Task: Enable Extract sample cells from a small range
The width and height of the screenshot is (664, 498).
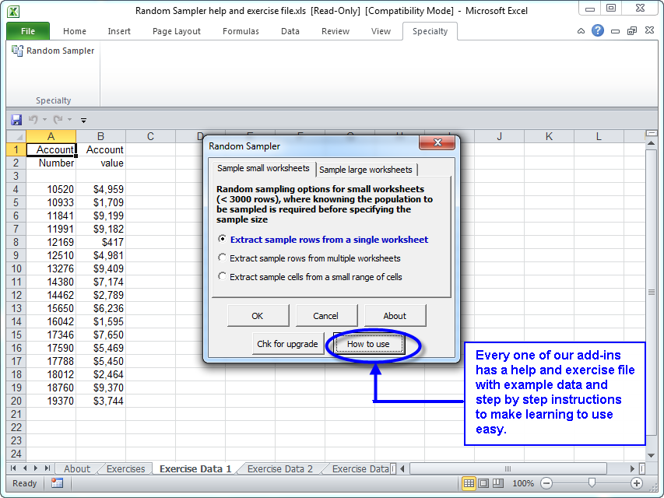Action: (x=223, y=275)
